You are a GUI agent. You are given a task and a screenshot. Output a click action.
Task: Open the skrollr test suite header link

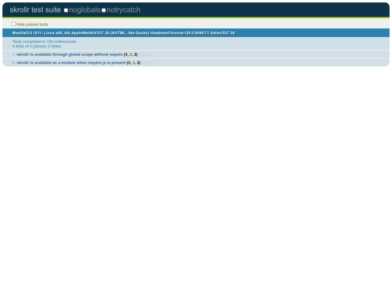[x=35, y=9]
